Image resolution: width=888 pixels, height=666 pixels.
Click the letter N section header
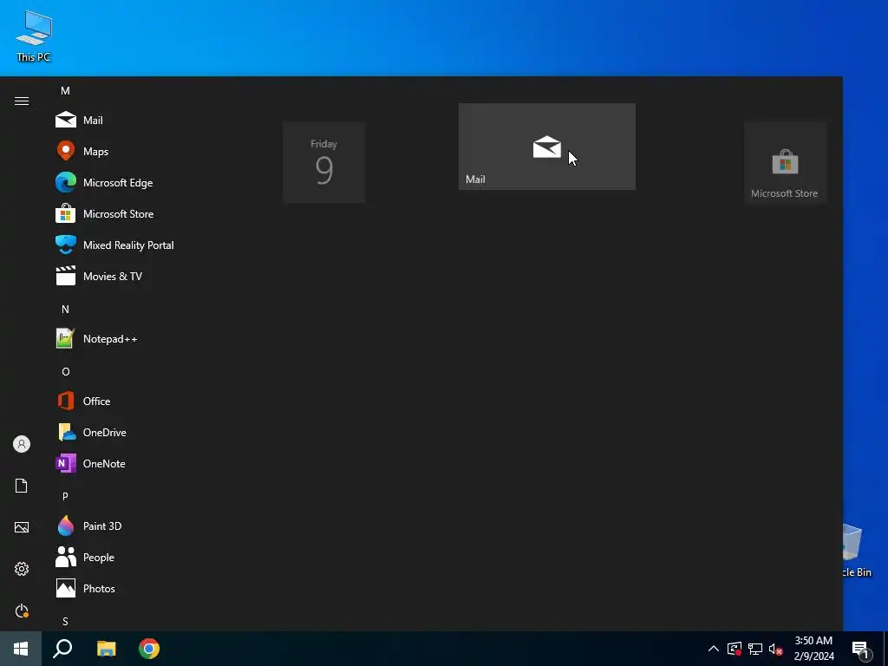[65, 310]
